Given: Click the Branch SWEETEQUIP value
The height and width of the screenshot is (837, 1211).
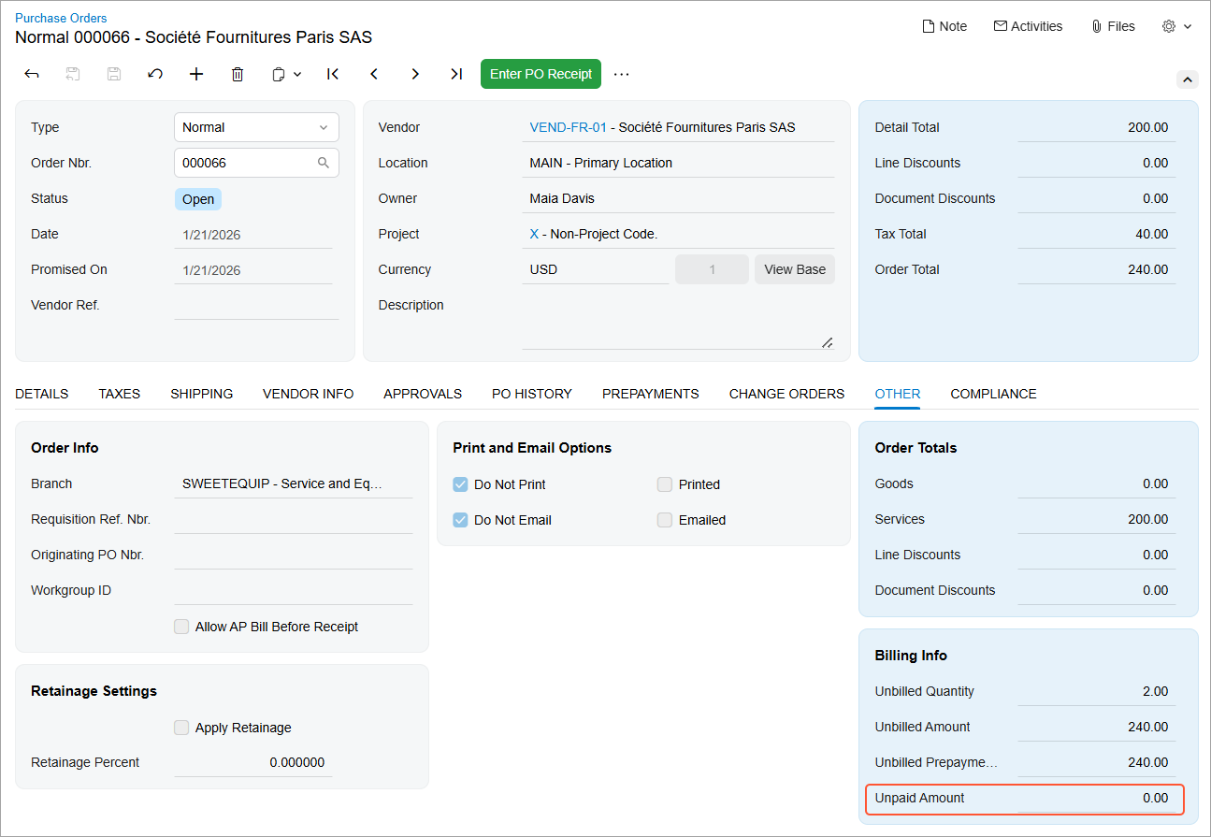Looking at the screenshot, I should (282, 483).
